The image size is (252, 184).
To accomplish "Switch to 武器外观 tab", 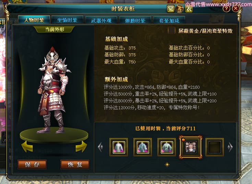I will tap(101, 20).
